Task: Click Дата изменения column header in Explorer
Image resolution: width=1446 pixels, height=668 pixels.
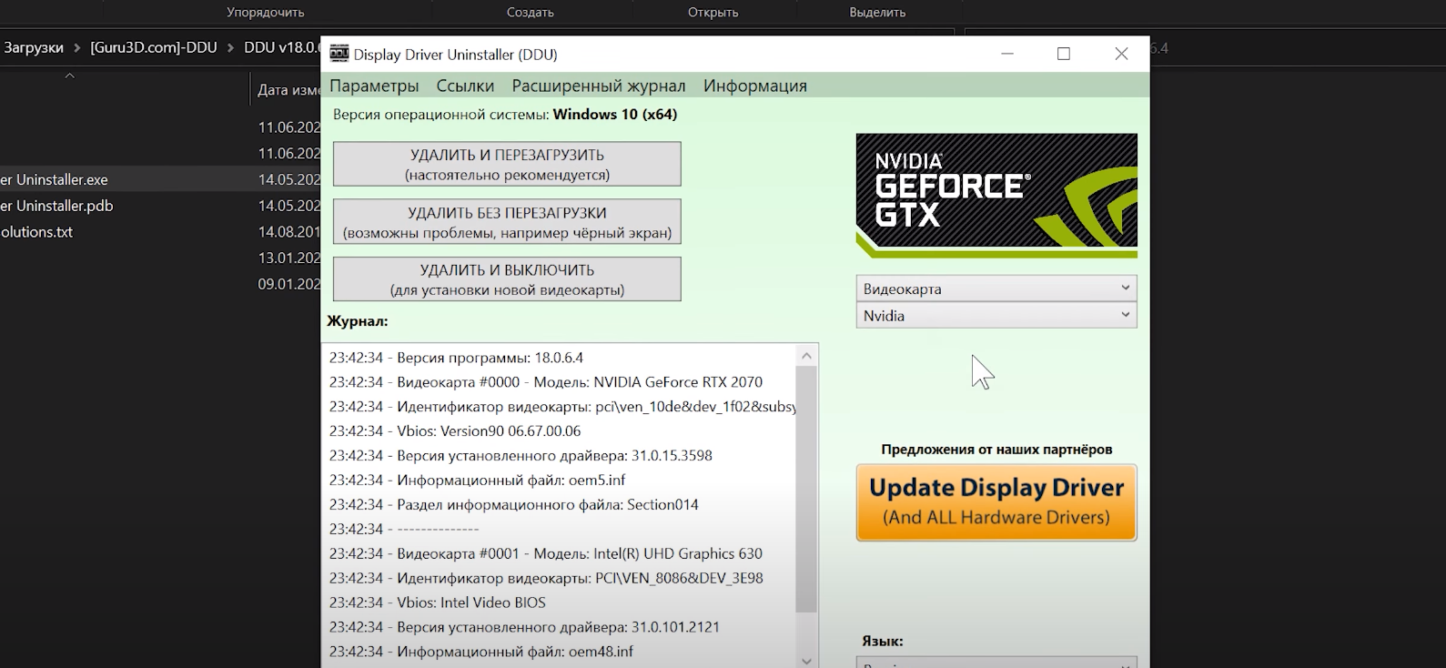Action: tap(288, 90)
